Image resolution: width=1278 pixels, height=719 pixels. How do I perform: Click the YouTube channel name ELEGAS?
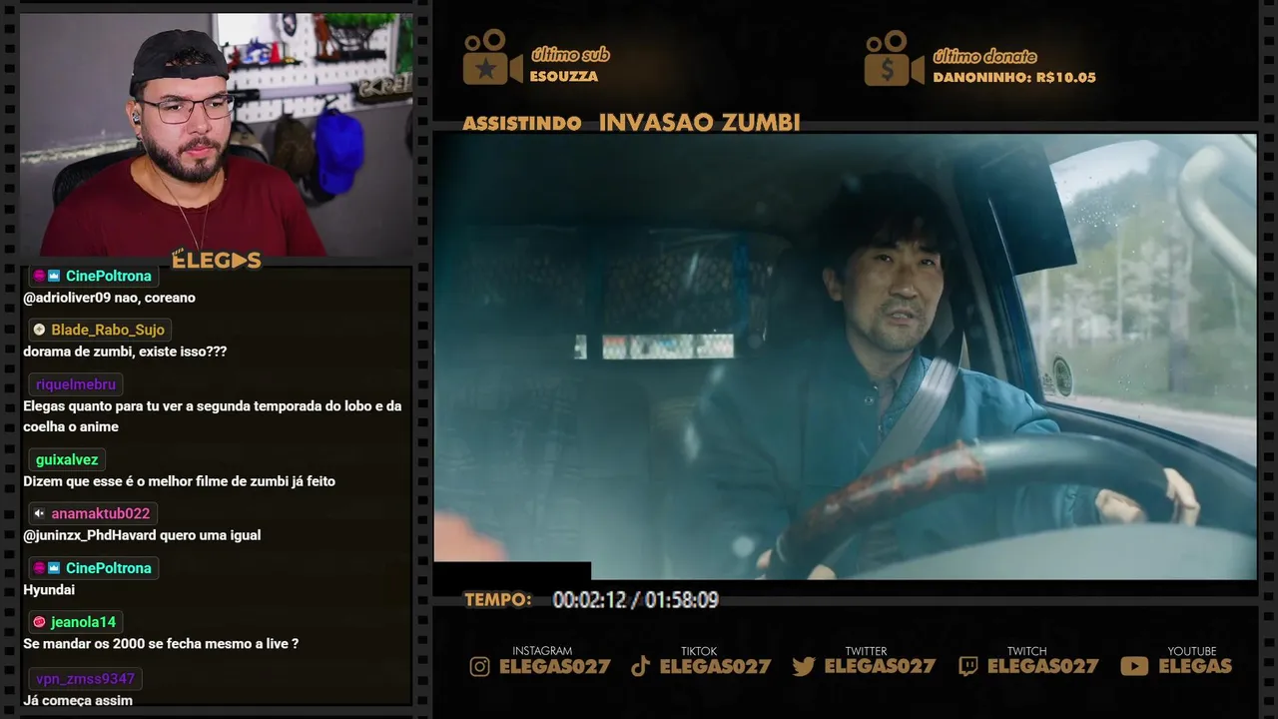pos(1195,666)
